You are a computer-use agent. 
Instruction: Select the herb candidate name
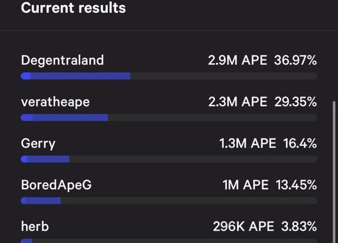(35, 227)
